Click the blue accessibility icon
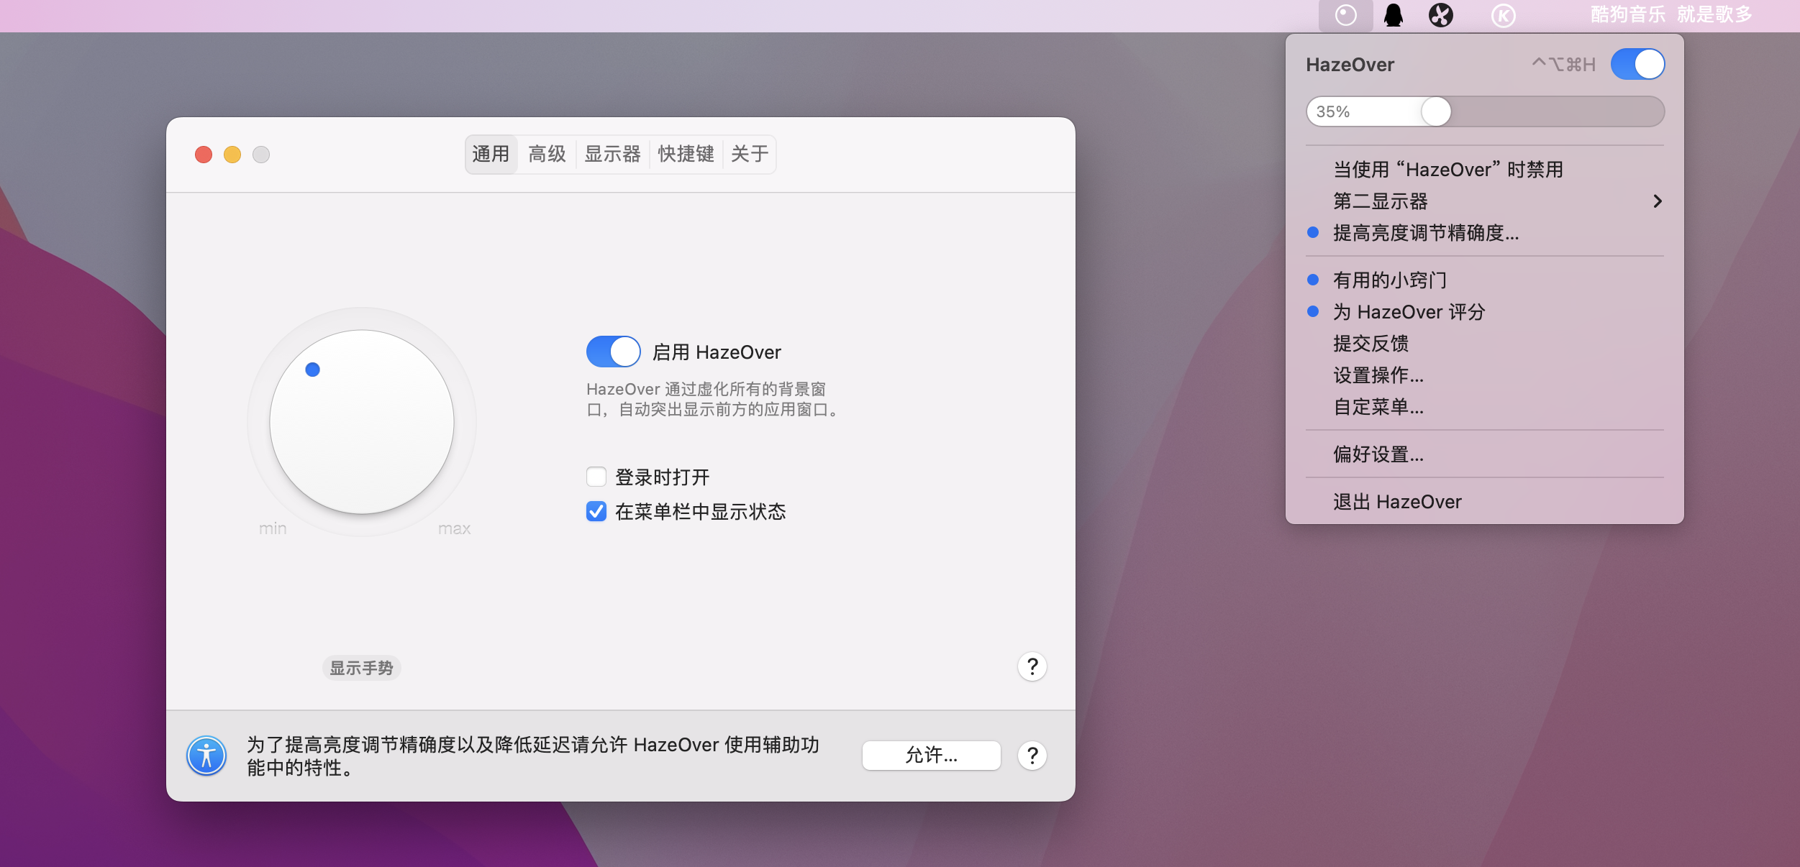The image size is (1800, 867). coord(206,756)
